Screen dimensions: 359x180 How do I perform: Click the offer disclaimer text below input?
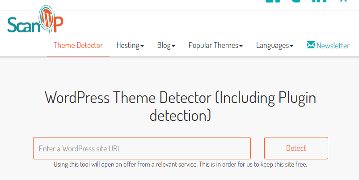click(x=181, y=164)
